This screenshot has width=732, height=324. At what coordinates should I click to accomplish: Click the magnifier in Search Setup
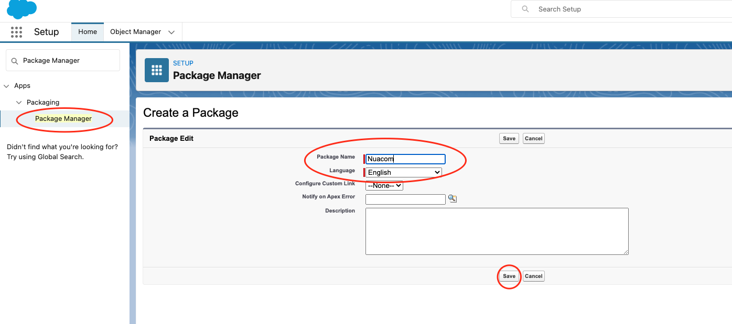click(x=525, y=9)
